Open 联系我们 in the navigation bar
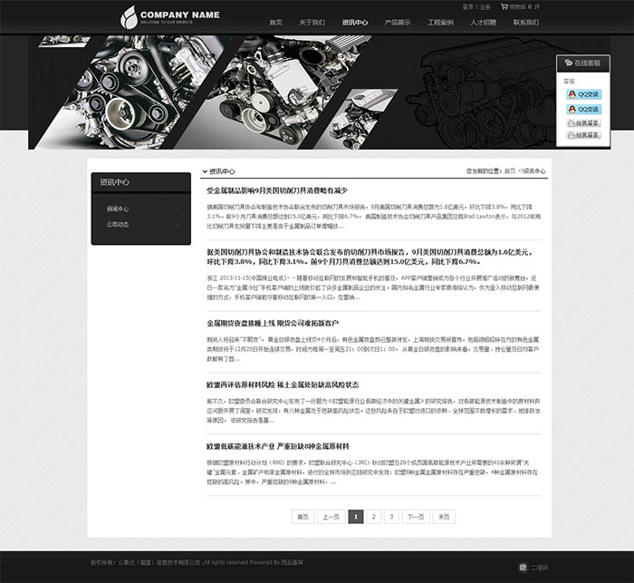This screenshot has width=634, height=583. (x=526, y=23)
